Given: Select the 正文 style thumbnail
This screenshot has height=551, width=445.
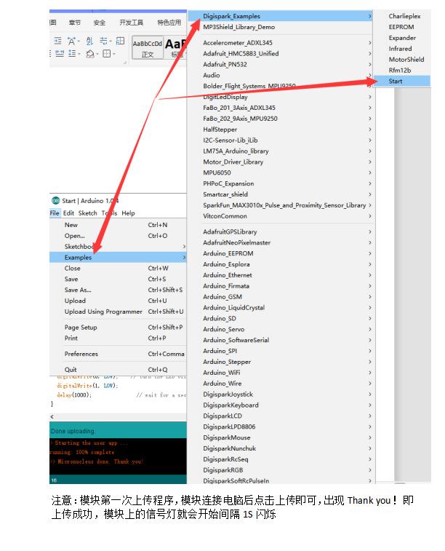Looking at the screenshot, I should tap(148, 48).
